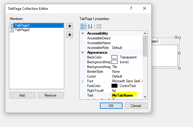Click the designer's bottom-right resize handle
The width and height of the screenshot is (193, 127).
pos(179,68)
